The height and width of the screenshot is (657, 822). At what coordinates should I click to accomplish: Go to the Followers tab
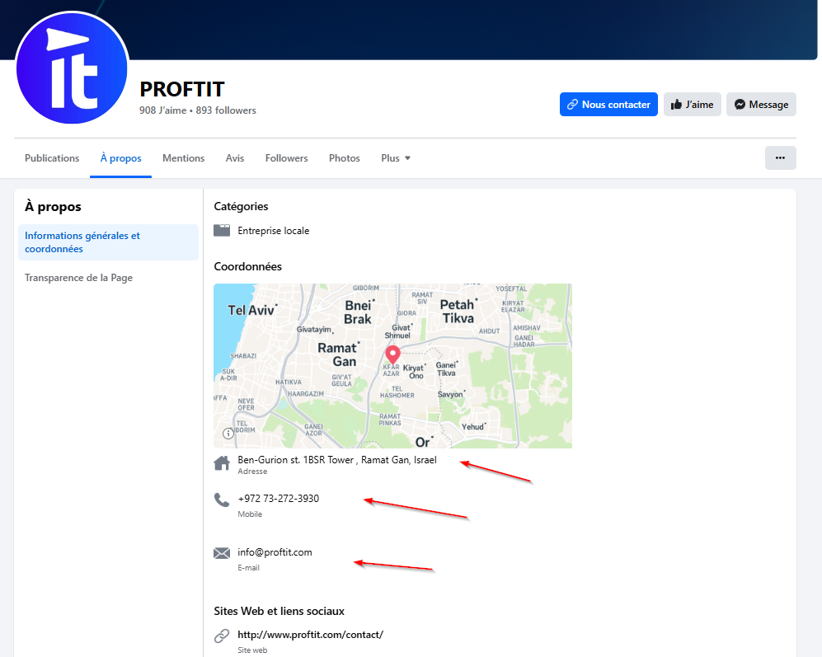click(286, 157)
